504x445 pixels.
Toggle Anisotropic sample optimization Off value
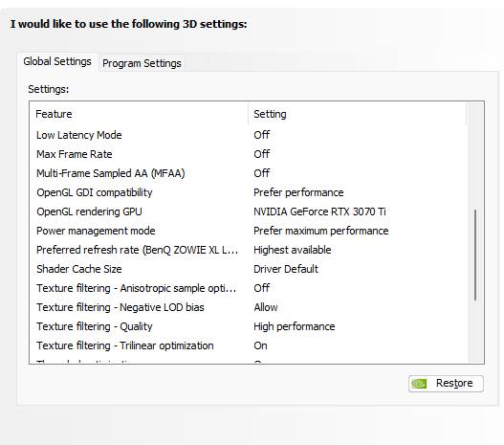(x=262, y=288)
